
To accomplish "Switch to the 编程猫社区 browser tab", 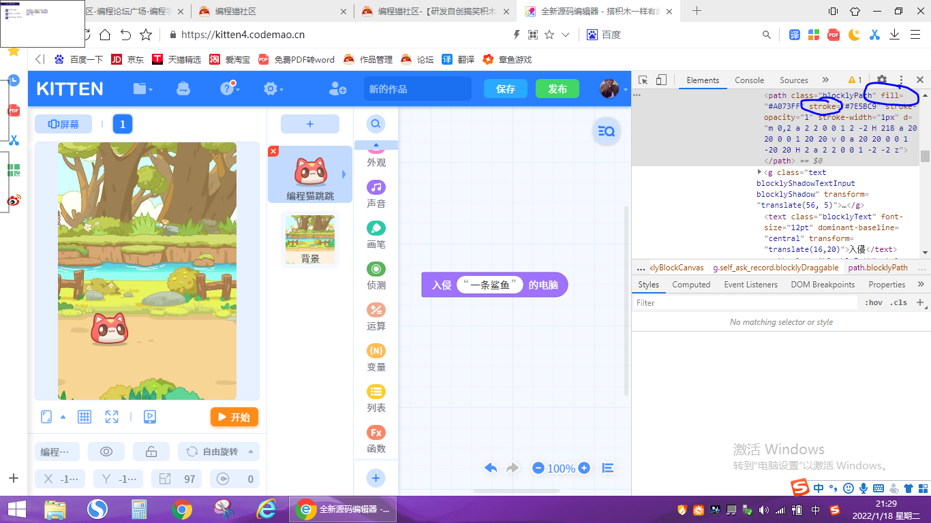I will click(273, 11).
